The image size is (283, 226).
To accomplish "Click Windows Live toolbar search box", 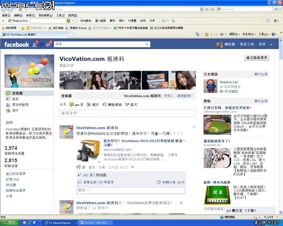I will pos(49,21).
